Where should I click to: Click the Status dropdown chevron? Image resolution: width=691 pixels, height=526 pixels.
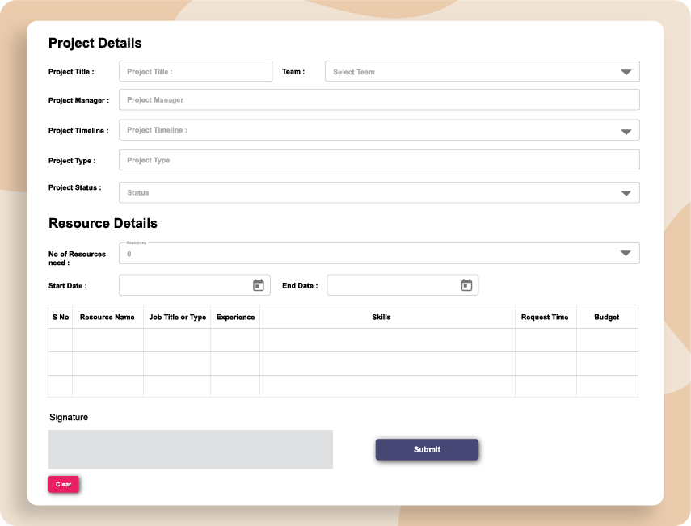click(626, 192)
